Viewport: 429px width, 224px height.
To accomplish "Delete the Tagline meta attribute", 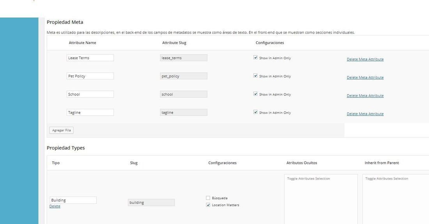I will click(365, 114).
